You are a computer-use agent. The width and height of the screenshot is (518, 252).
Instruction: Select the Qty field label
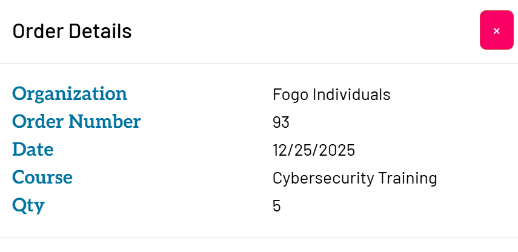click(28, 205)
